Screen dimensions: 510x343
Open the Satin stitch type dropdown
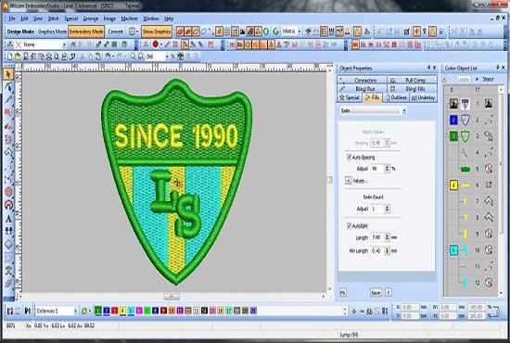point(404,111)
